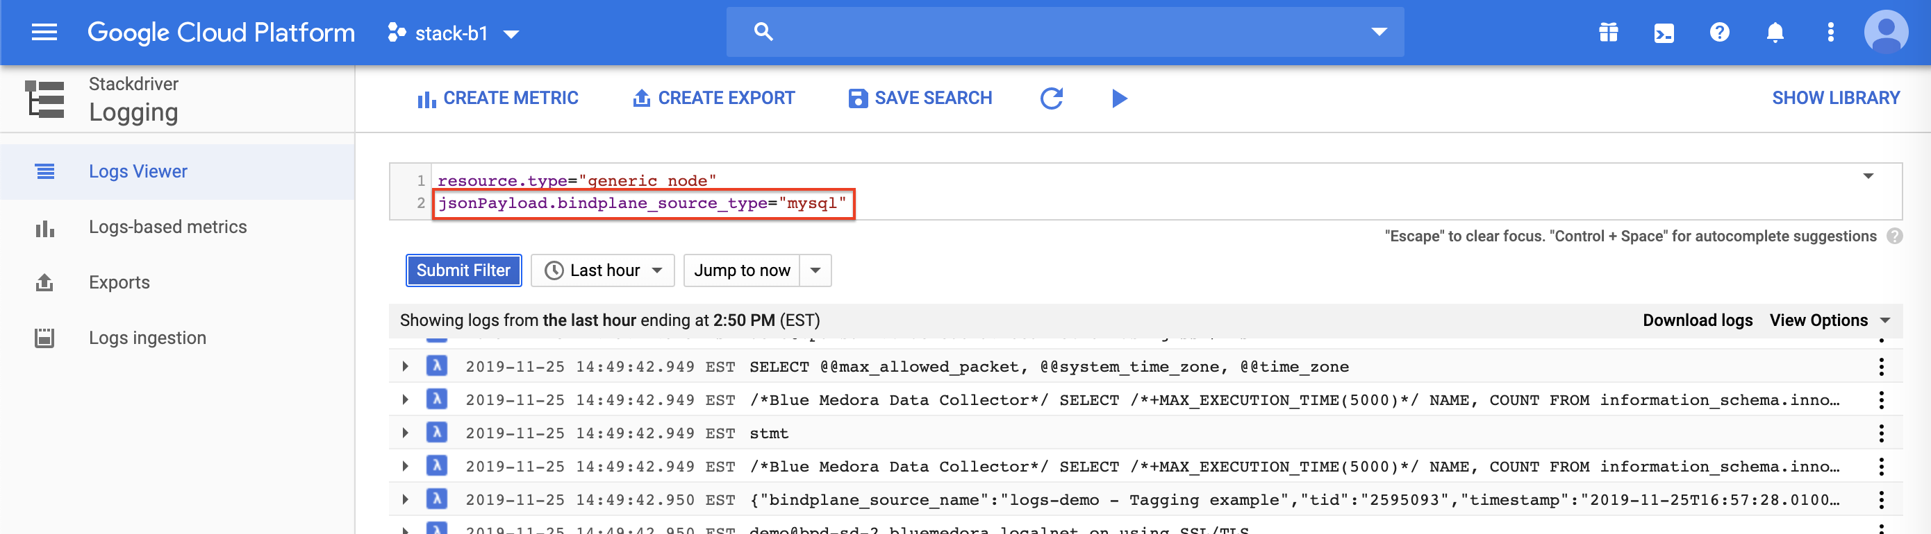
Task: Click Create Export button
Action: pos(713,98)
